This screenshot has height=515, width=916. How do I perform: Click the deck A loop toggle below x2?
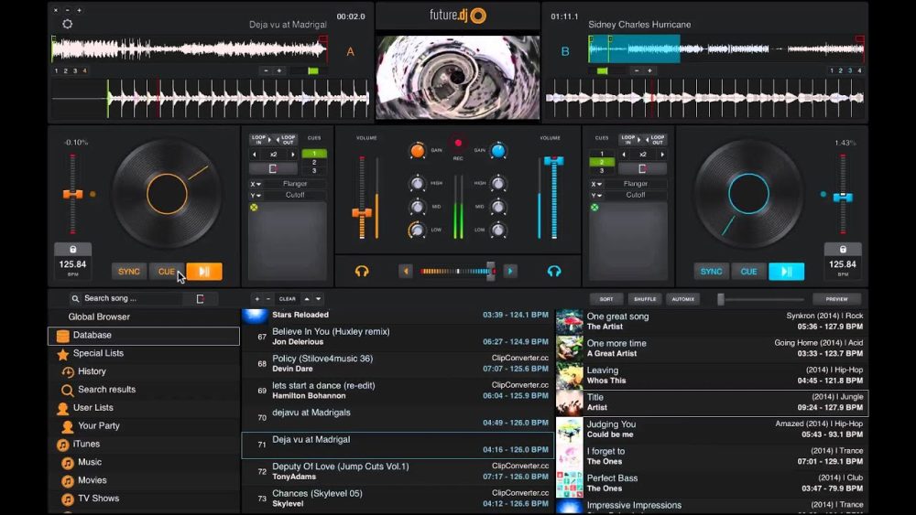point(274,169)
